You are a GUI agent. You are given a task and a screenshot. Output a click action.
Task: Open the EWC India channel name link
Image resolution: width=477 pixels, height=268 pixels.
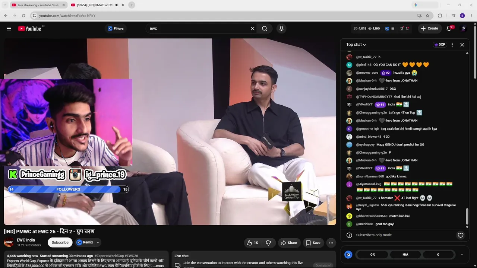[26, 240]
